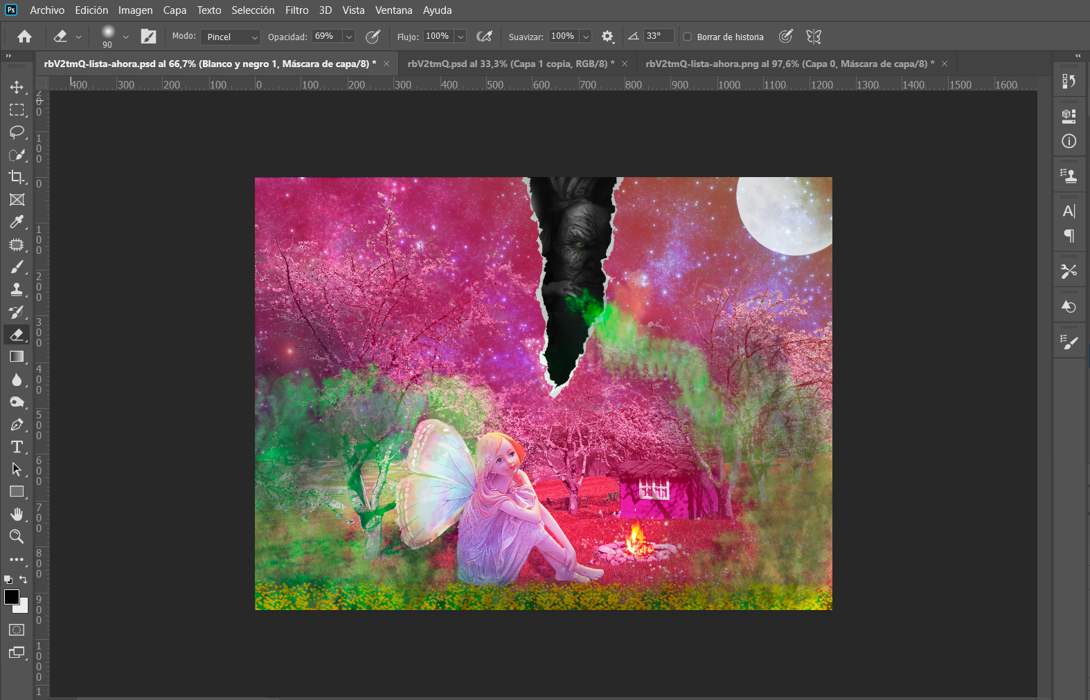This screenshot has height=700, width=1090.
Task: Open smoothing options gear
Action: point(607,37)
